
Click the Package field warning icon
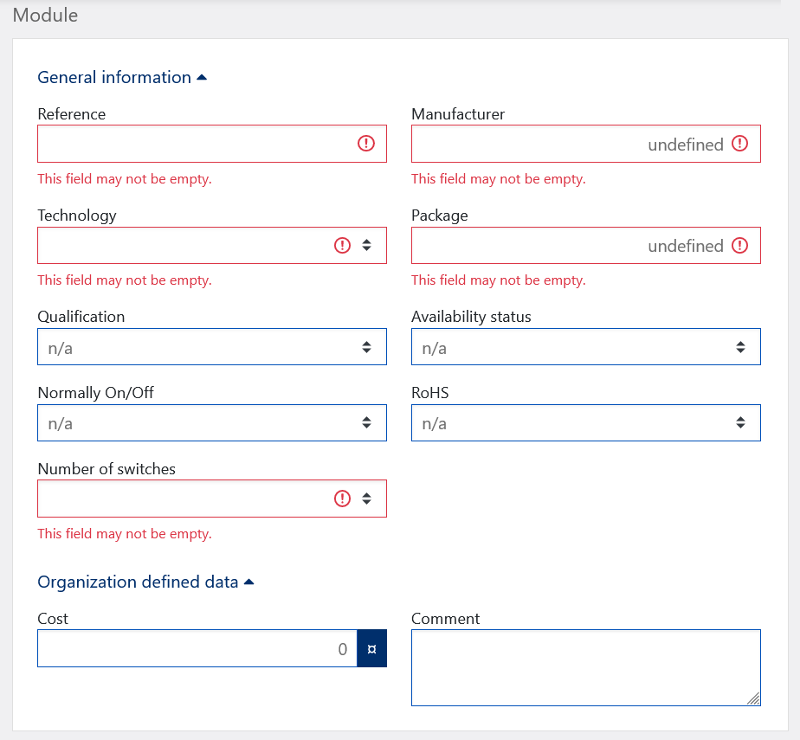[x=739, y=245]
